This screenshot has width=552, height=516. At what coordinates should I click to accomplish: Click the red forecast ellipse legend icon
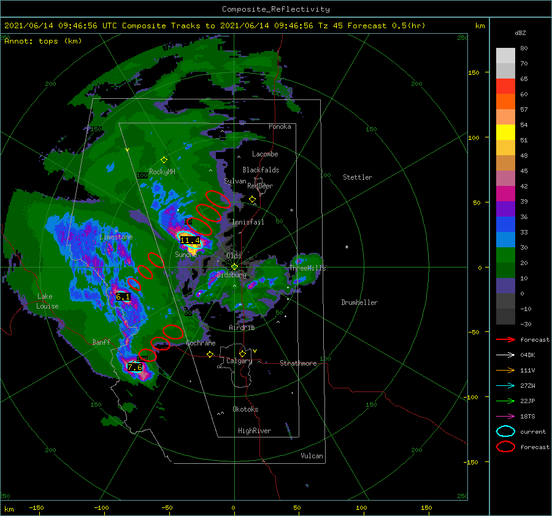505,447
